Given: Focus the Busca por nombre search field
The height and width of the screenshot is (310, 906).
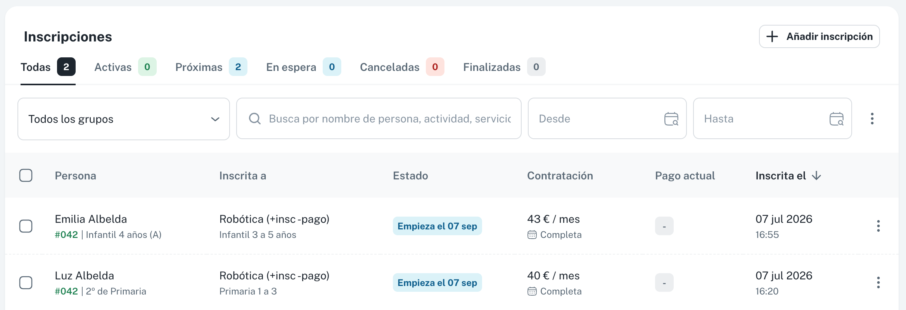Looking at the screenshot, I should 379,119.
